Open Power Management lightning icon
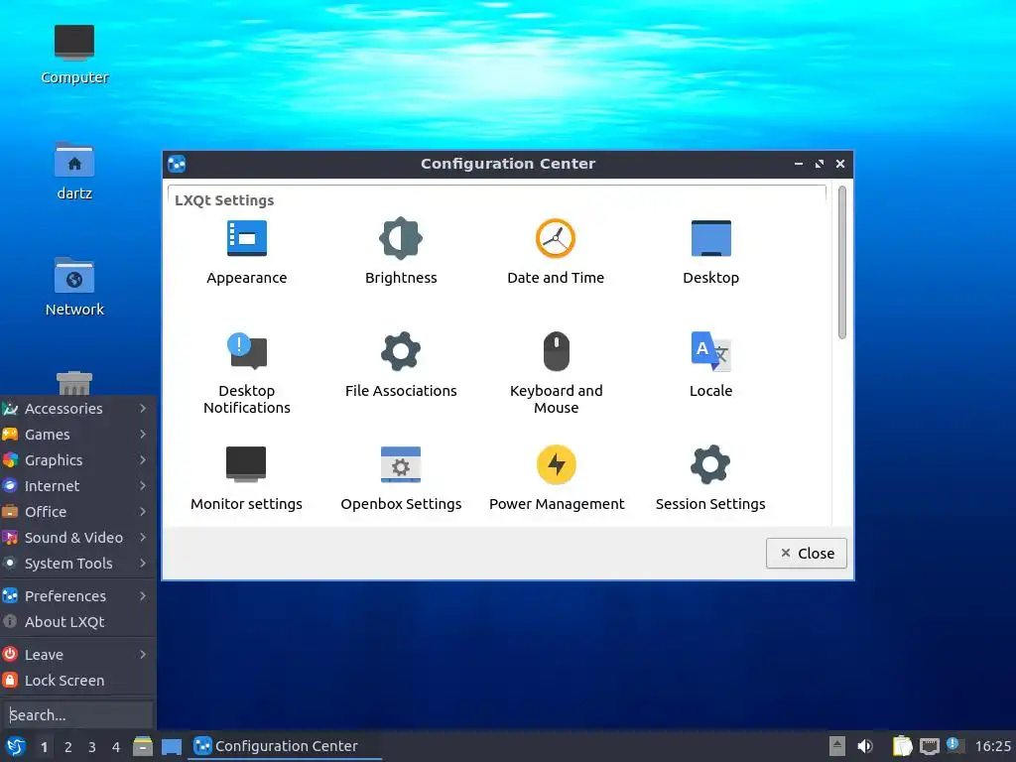This screenshot has height=762, width=1016. coord(556,464)
